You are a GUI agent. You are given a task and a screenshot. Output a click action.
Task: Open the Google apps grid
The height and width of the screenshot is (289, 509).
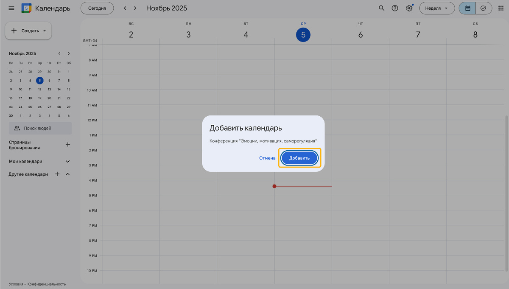pos(501,8)
